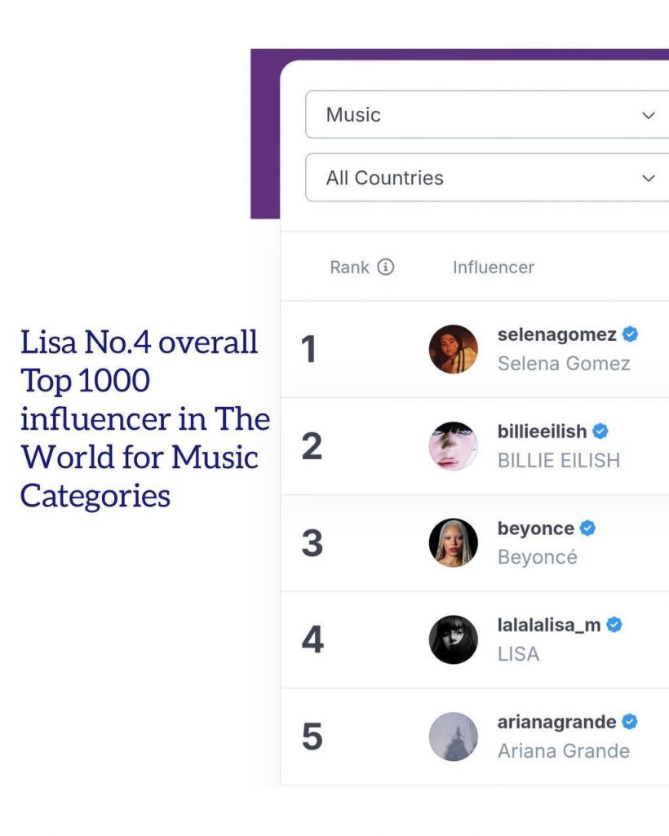The height and width of the screenshot is (836, 669).
Task: Open Billie Eilish profile avatar
Action: point(454,445)
